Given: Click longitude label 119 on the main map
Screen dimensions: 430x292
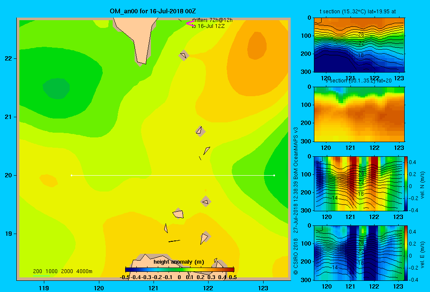Looking at the screenshot, I should 44,288.
